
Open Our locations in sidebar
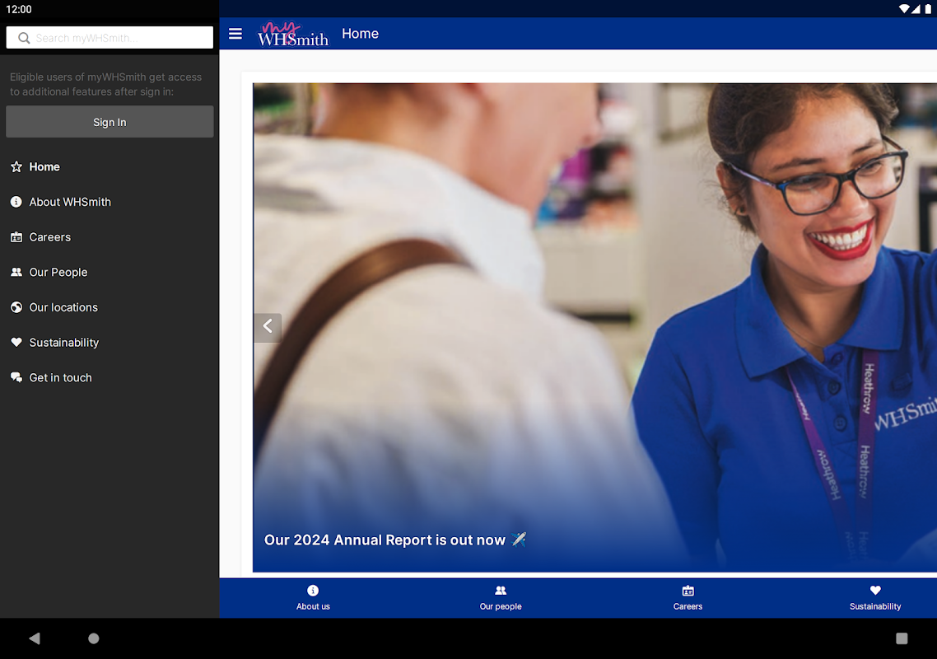pyautogui.click(x=110, y=307)
